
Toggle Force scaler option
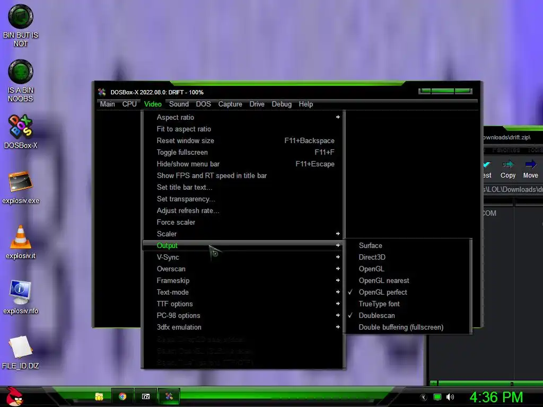click(243, 222)
